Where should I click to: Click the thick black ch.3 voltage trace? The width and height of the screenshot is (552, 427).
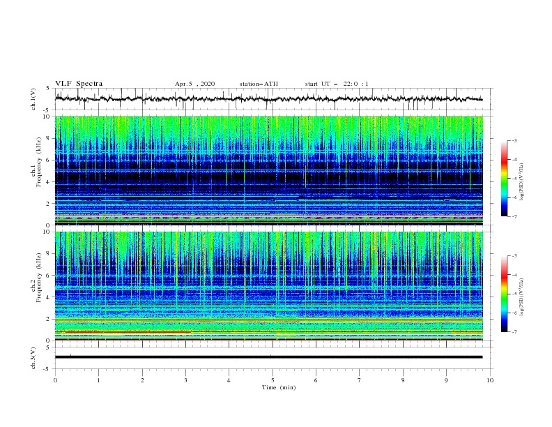point(268,357)
